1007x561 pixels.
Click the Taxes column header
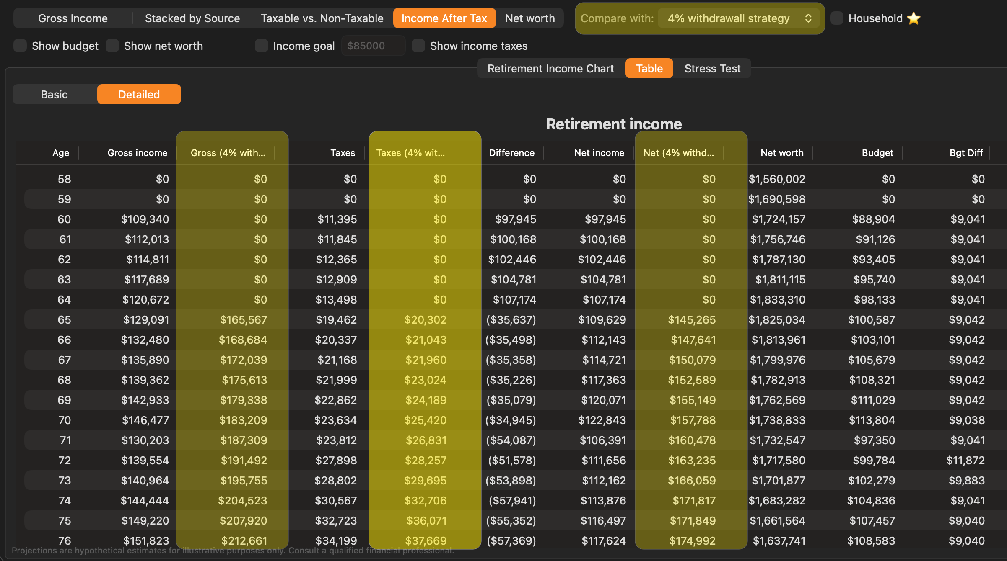click(343, 153)
